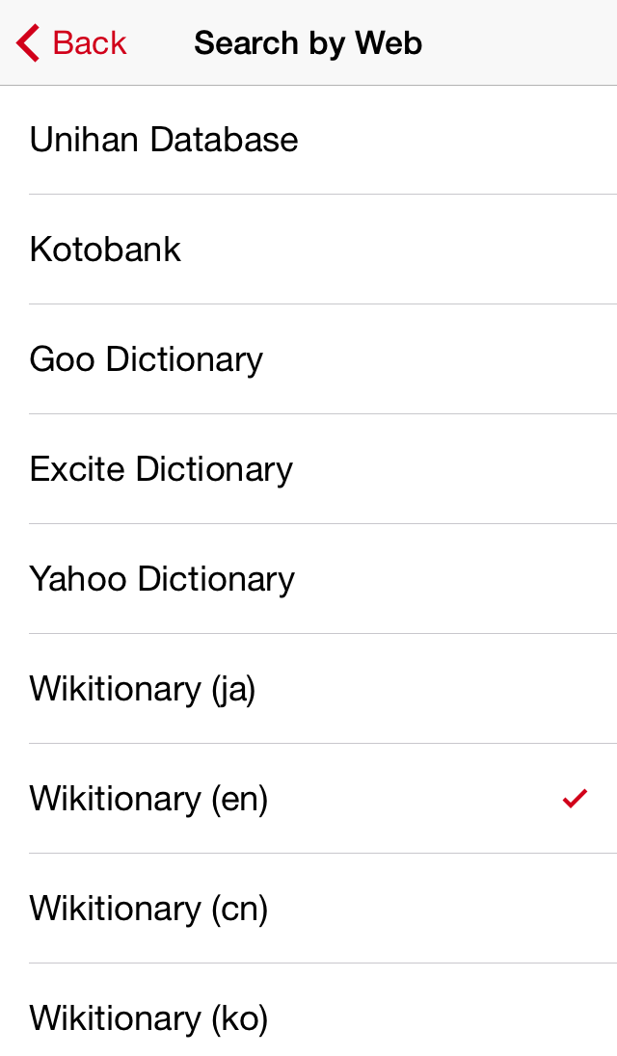
Task: Click empty check area of Wikitionary (ja) row
Action: [x=575, y=690]
